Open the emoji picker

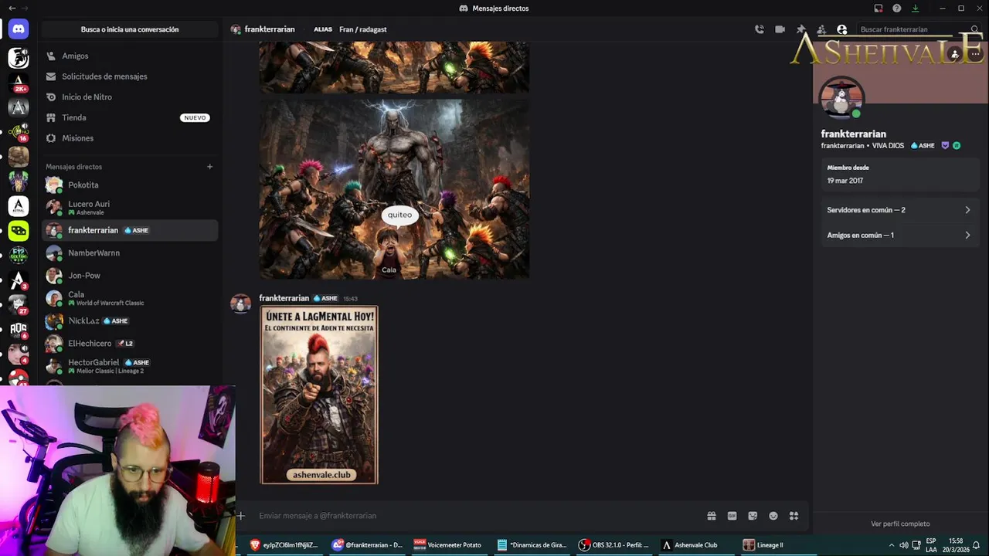[773, 516]
